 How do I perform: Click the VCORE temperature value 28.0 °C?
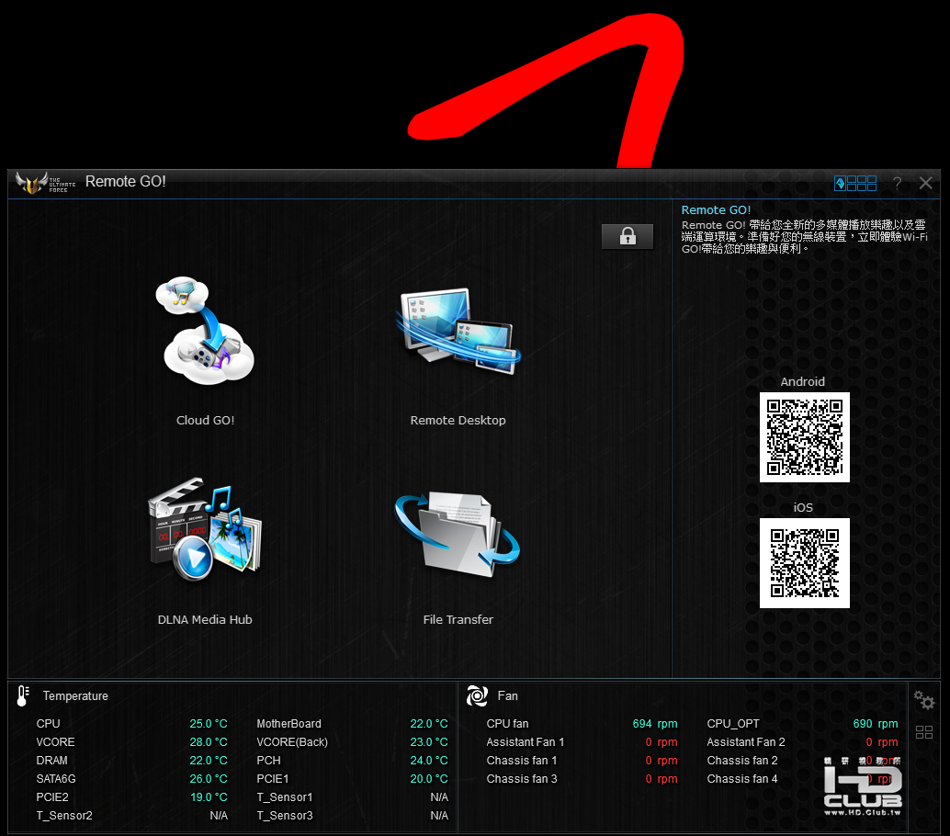(209, 742)
